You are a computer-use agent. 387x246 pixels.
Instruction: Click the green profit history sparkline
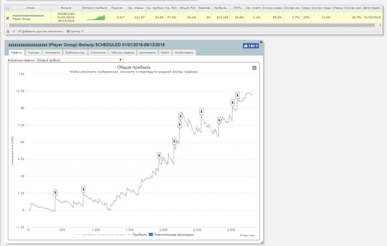point(95,18)
